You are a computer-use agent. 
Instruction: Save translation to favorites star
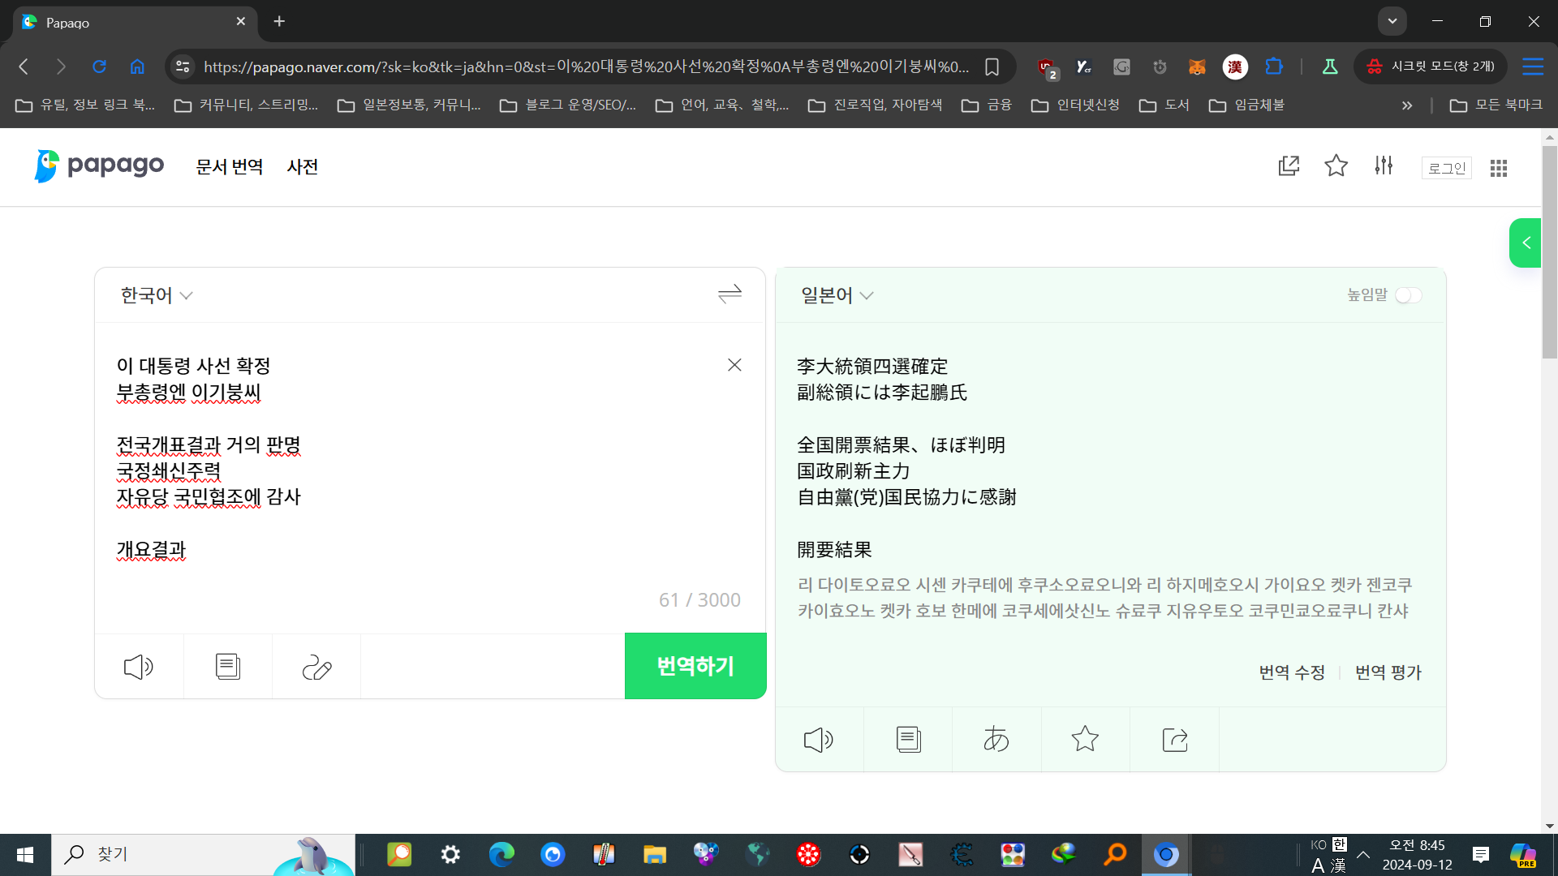coord(1085,740)
